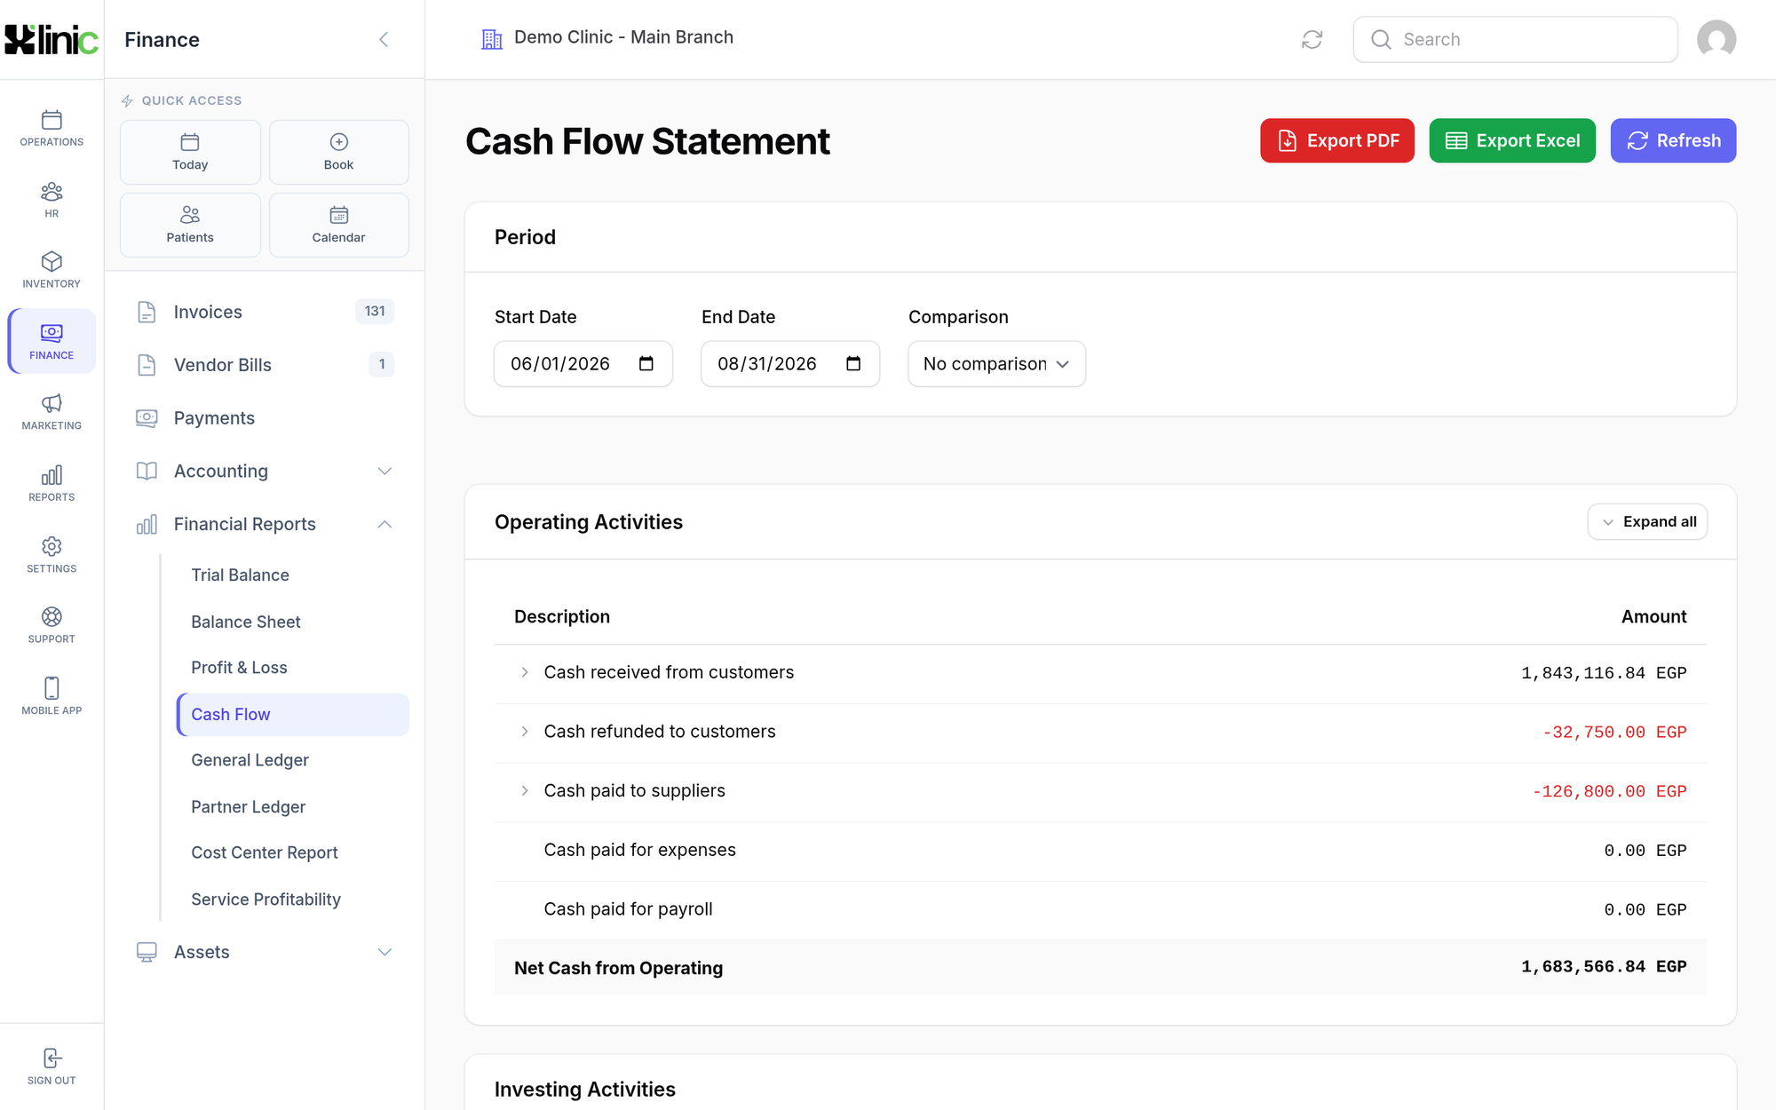This screenshot has width=1776, height=1110.
Task: Open the Support lifebuoy icon
Action: tap(52, 617)
